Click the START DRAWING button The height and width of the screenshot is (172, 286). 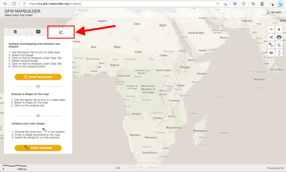click(x=38, y=148)
